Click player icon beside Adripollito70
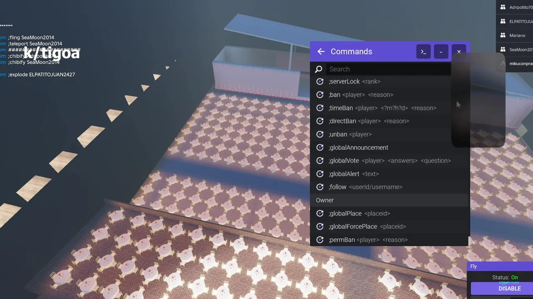 (503, 7)
